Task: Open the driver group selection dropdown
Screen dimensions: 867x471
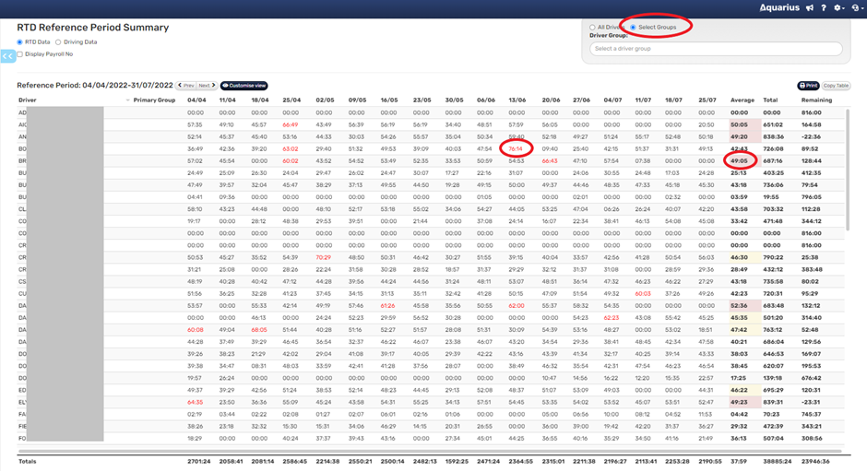Action: click(x=715, y=49)
